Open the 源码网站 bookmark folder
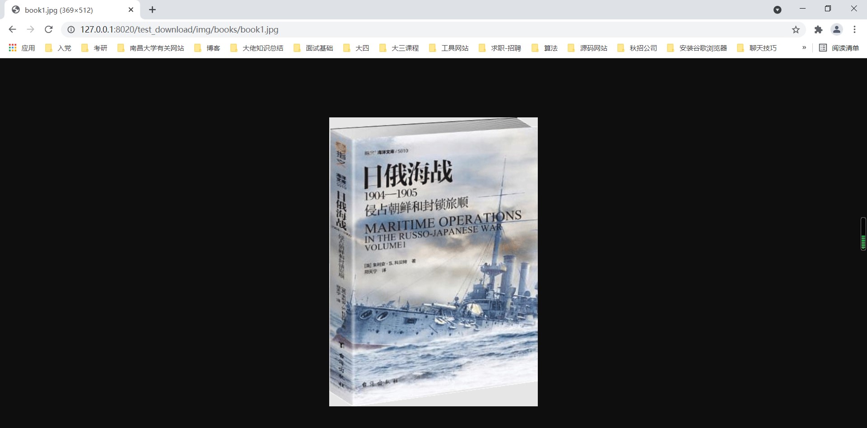Viewport: 867px width, 428px height. (x=587, y=48)
